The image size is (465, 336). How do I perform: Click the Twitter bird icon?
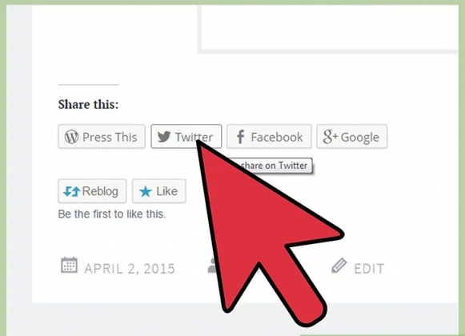pos(164,137)
